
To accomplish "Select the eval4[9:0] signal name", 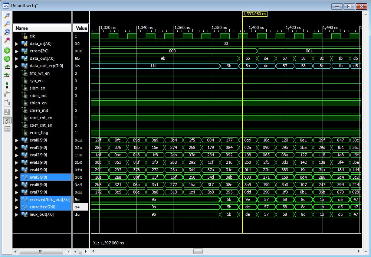I will pos(38,170).
